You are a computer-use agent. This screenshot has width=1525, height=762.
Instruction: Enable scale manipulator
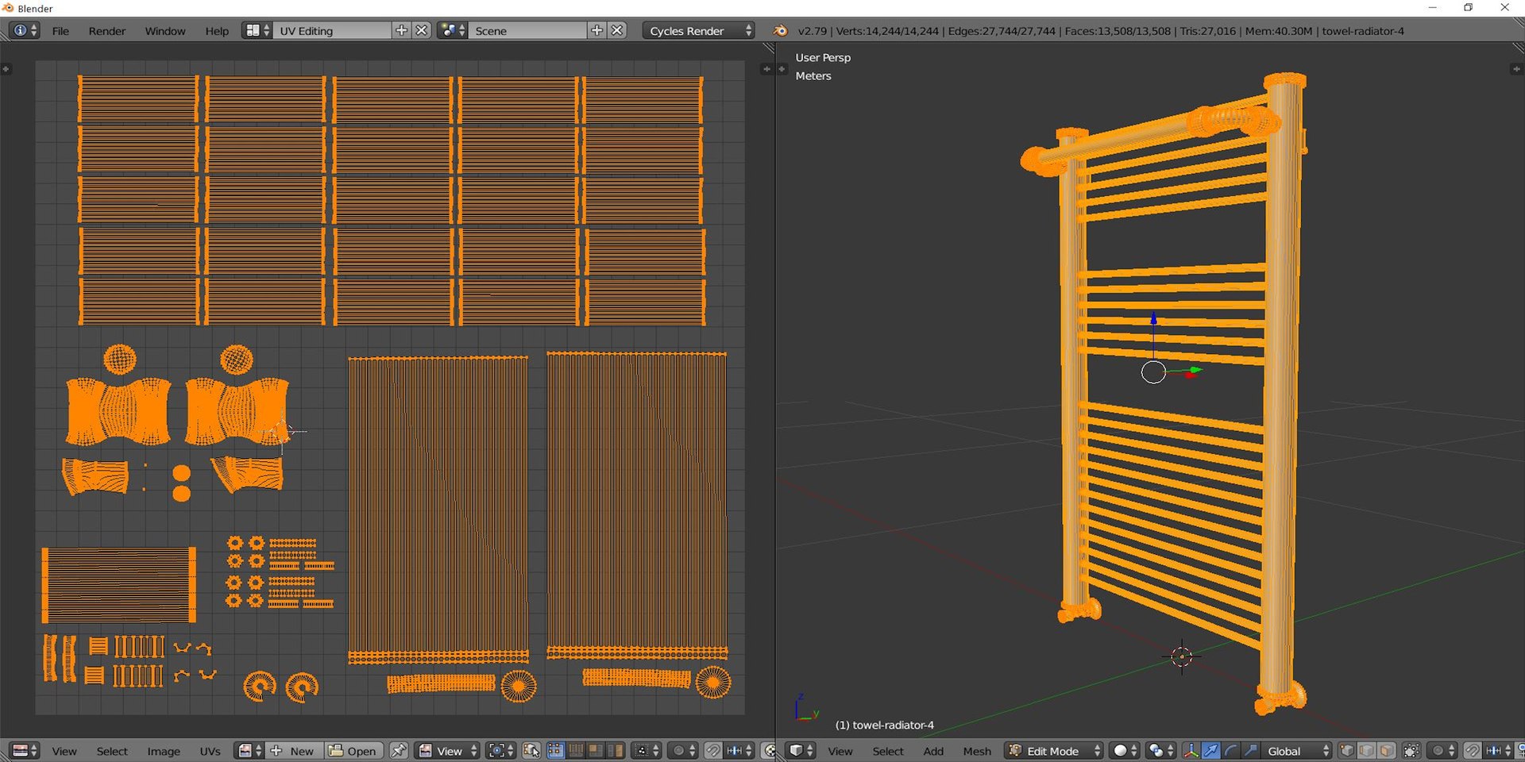[1250, 751]
